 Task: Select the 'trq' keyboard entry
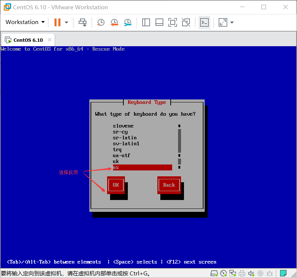point(143,149)
